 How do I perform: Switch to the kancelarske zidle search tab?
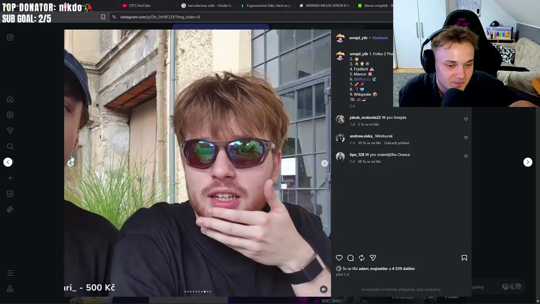[x=207, y=5]
